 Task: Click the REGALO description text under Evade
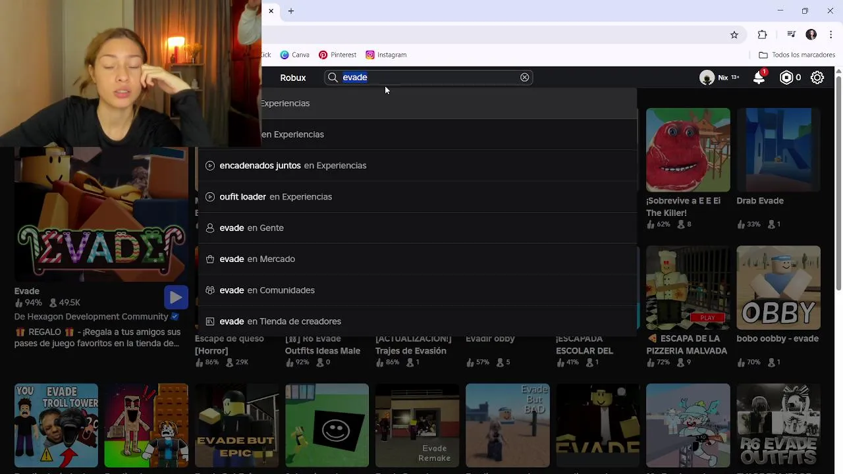97,338
